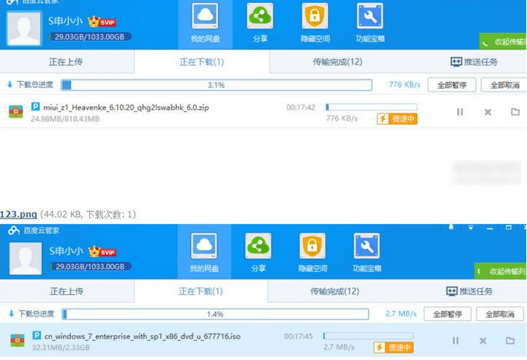This screenshot has height=360, width=527.
Task: Click username S申小小 in lower window
Action: click(66, 251)
